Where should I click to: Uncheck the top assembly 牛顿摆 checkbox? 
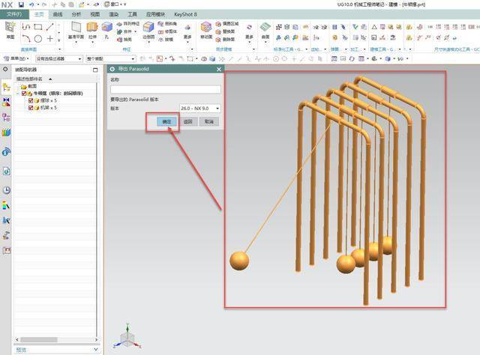pos(24,94)
